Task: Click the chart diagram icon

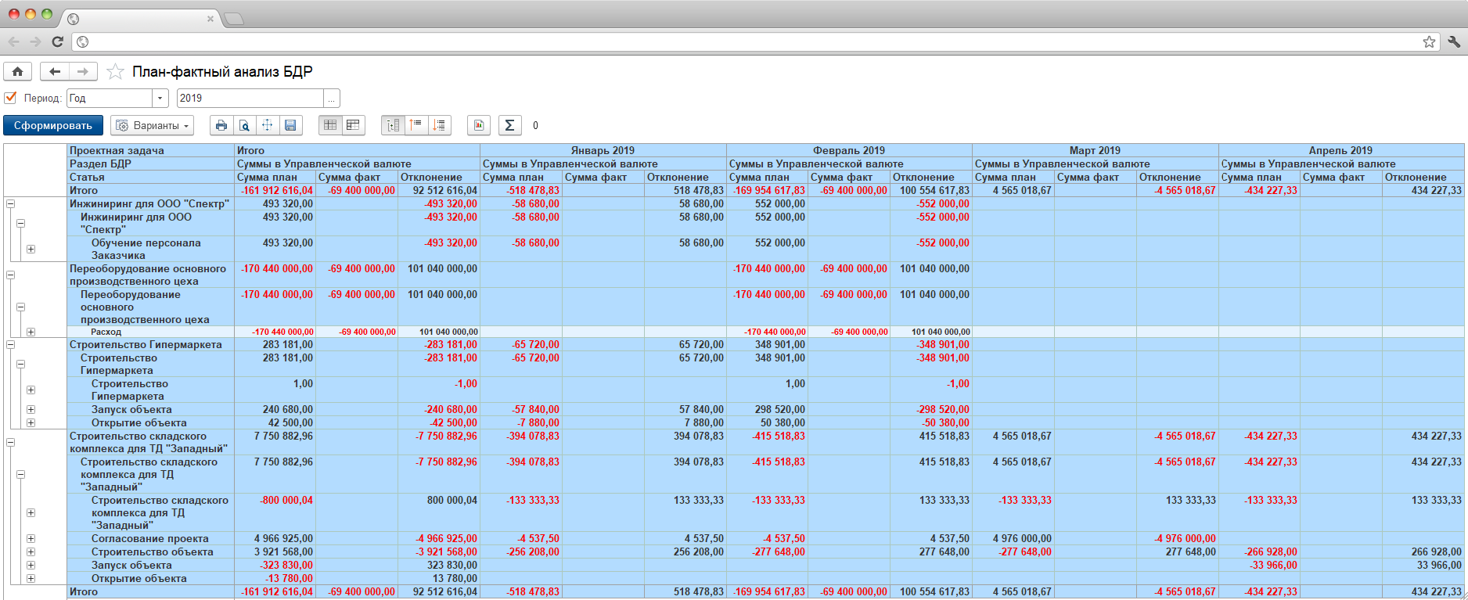Action: (479, 125)
